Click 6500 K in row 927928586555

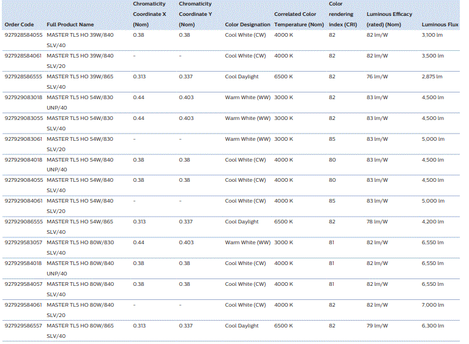pyautogui.click(x=283, y=77)
